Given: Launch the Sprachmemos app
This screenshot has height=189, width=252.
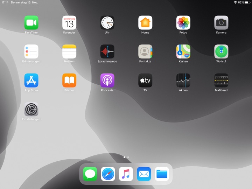Looking at the screenshot, I should pos(107,51).
